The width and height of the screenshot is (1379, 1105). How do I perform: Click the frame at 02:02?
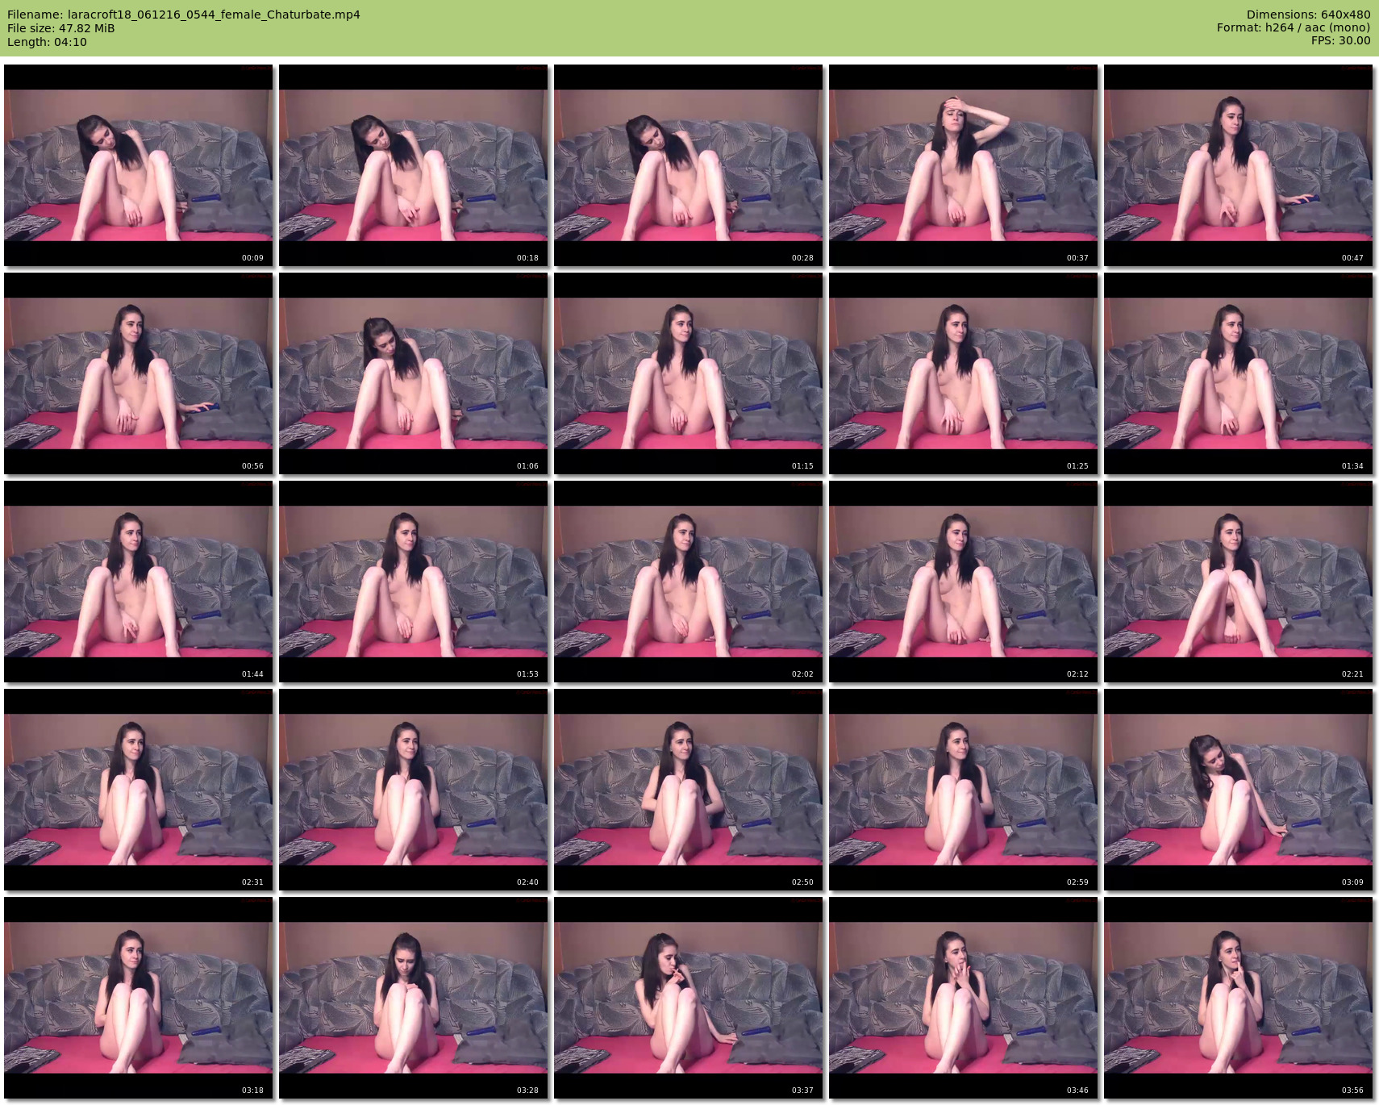click(x=688, y=582)
